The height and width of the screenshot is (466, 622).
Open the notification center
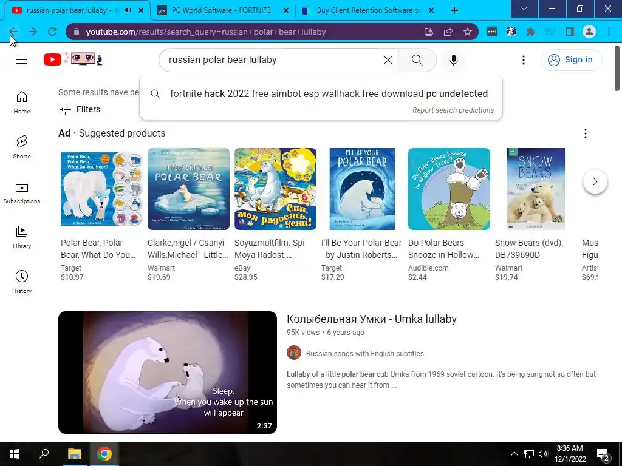coord(603,454)
